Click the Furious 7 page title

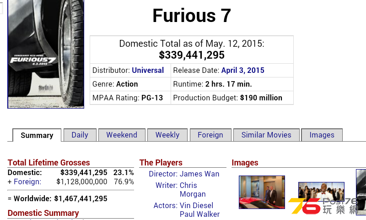pos(192,16)
